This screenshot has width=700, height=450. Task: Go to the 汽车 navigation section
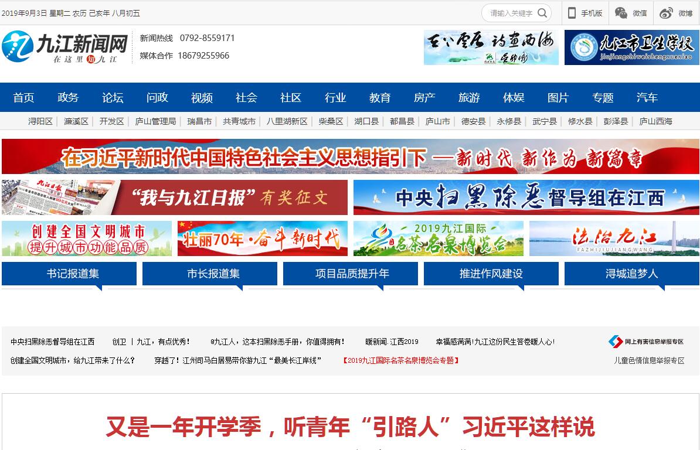coord(647,98)
